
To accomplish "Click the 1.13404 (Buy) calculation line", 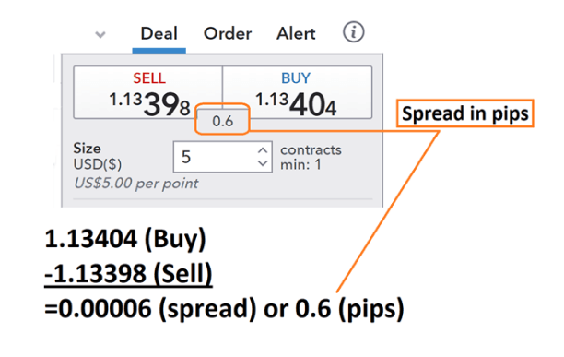I will click(125, 239).
